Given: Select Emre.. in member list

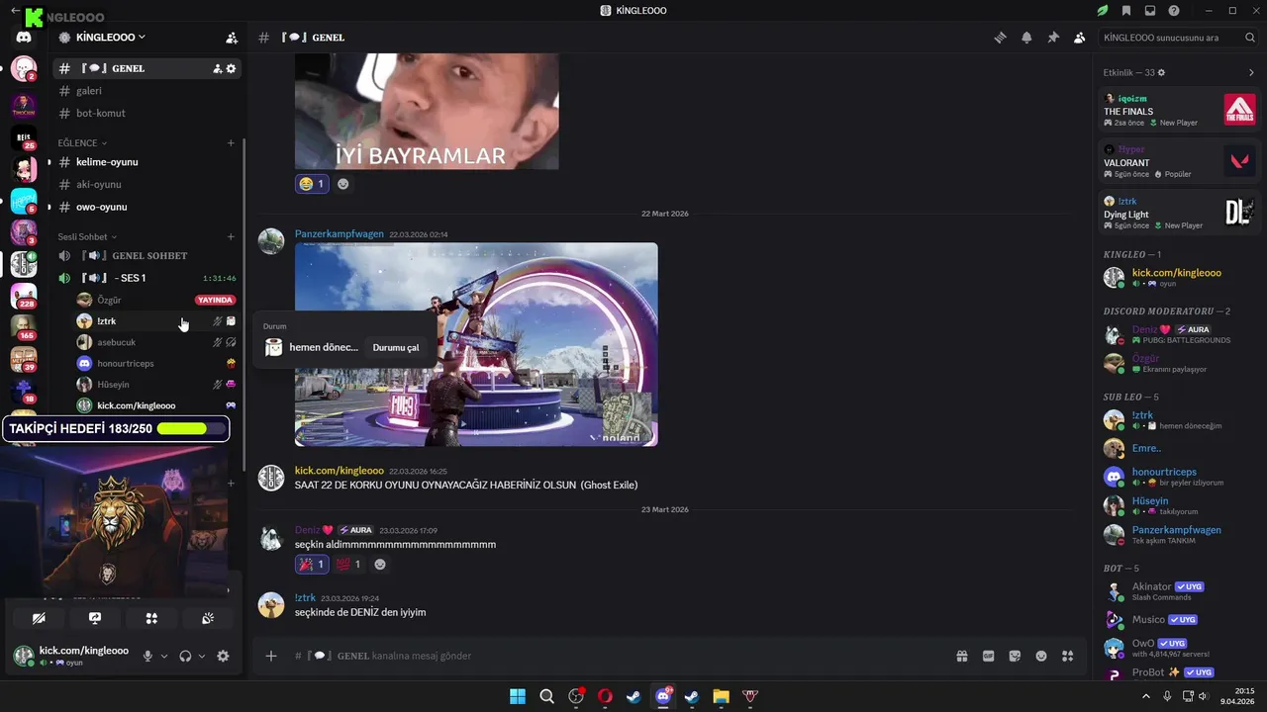Looking at the screenshot, I should 1180,448.
